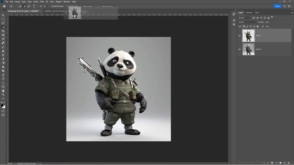Image resolution: width=294 pixels, height=165 pixels.
Task: Toggle lock transparent pixels
Action: [244, 27]
